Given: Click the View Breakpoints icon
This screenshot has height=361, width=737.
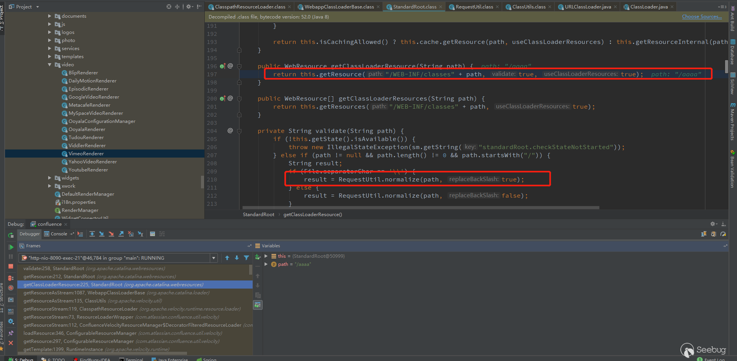Looking at the screenshot, I should (x=11, y=278).
